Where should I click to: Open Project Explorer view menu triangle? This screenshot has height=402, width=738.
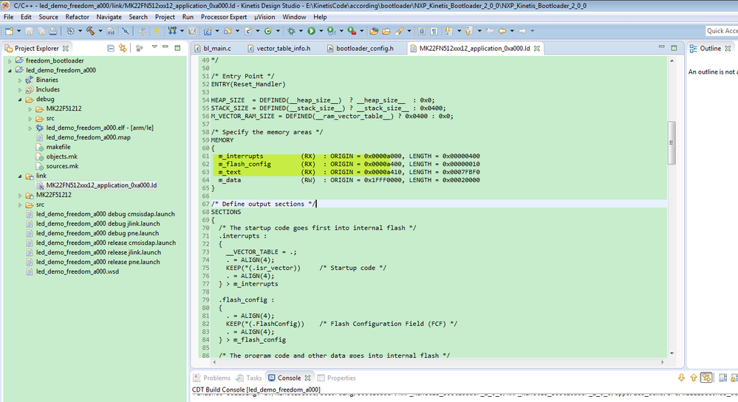(x=154, y=47)
